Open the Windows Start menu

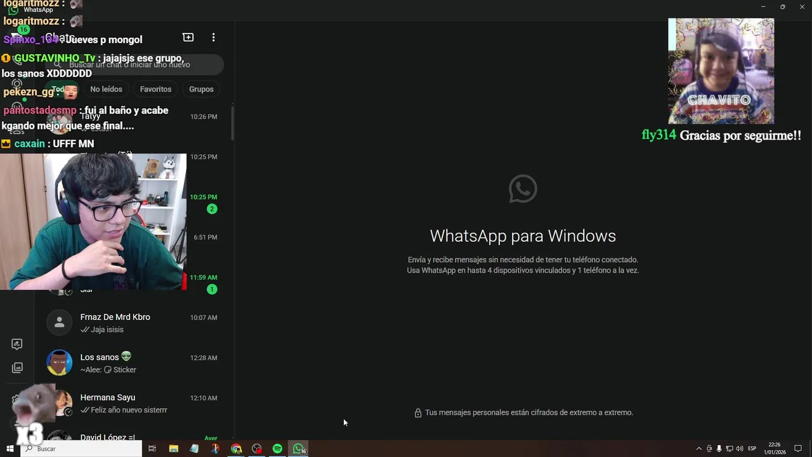(x=10, y=449)
